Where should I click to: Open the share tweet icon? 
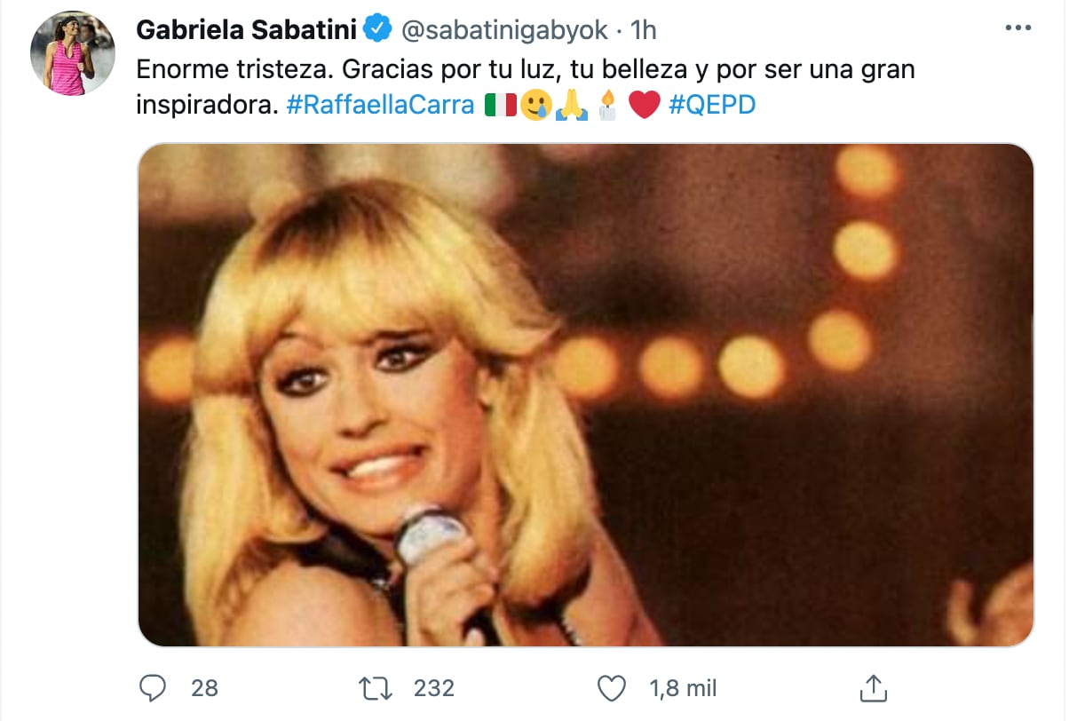point(872,688)
